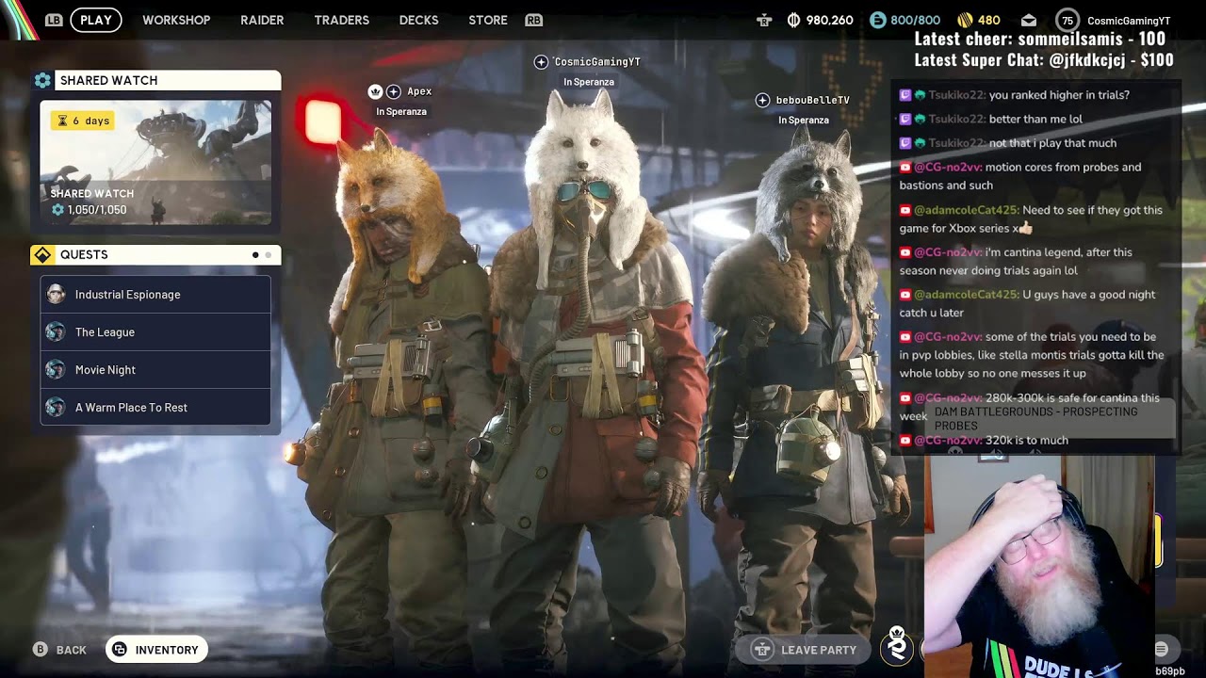The height and width of the screenshot is (678, 1206).
Task: Open the Shared Watch event thumbnail
Action: [x=155, y=163]
